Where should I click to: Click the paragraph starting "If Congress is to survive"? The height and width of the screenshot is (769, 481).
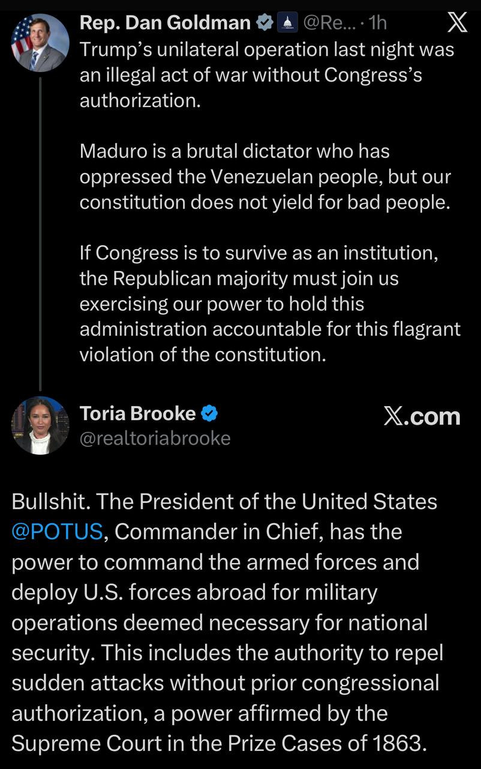click(x=270, y=304)
